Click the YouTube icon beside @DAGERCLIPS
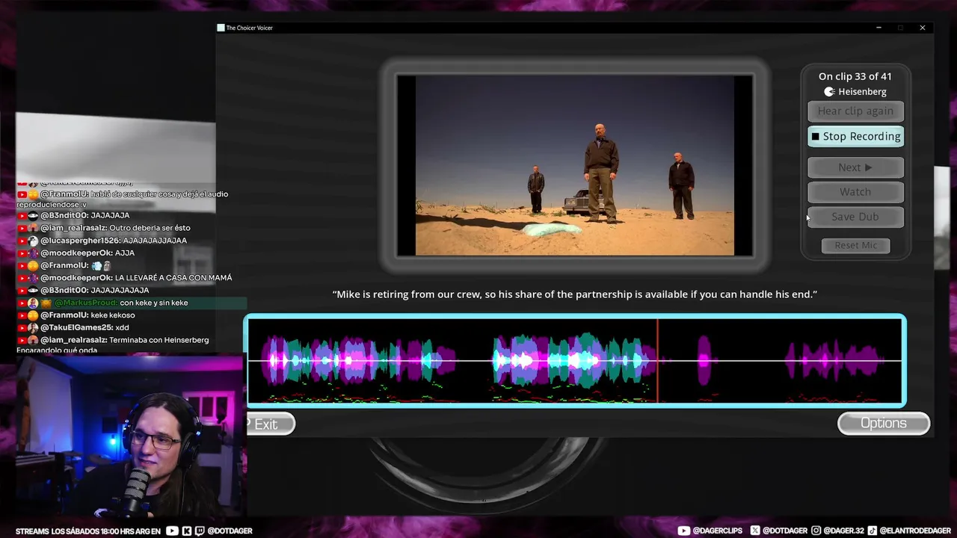This screenshot has height=538, width=957. (684, 531)
